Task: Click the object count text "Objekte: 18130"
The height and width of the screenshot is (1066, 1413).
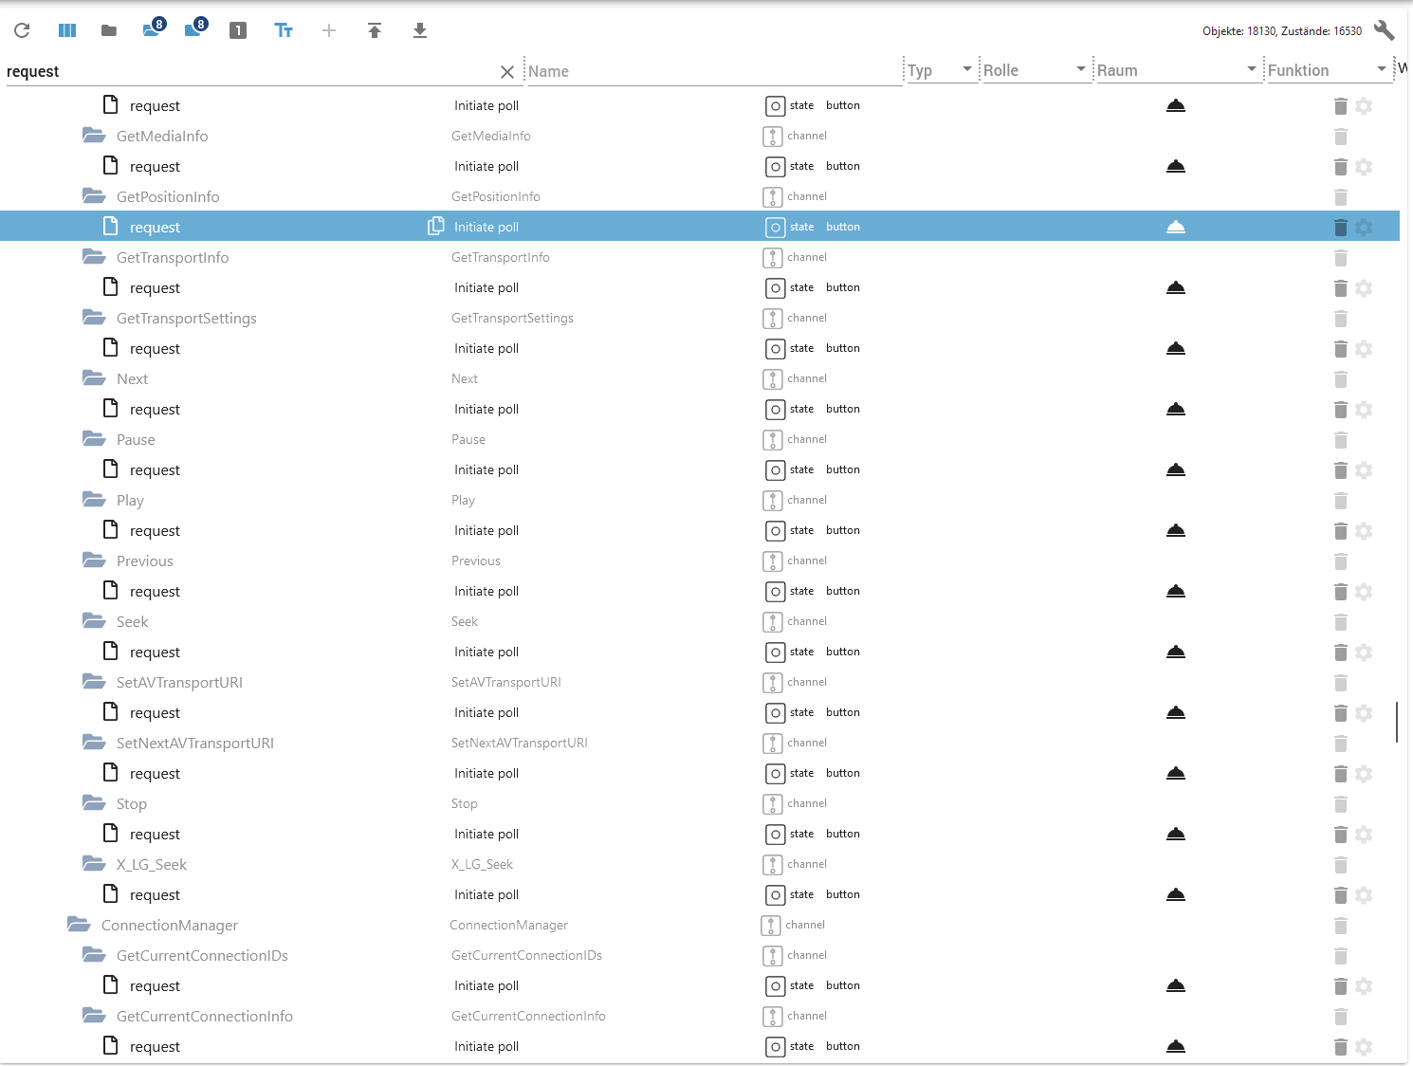Action: coord(1239,31)
